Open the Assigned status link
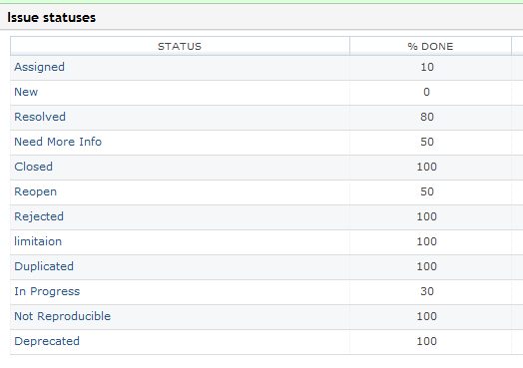This screenshot has height=368, width=523. (39, 68)
